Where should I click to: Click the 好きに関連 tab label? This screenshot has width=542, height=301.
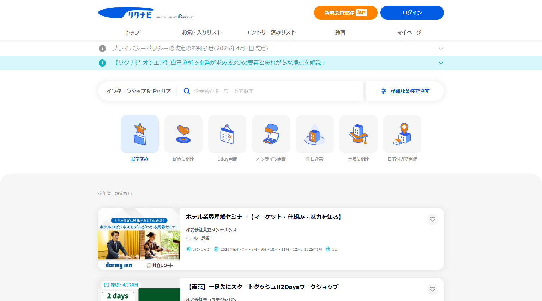click(183, 159)
